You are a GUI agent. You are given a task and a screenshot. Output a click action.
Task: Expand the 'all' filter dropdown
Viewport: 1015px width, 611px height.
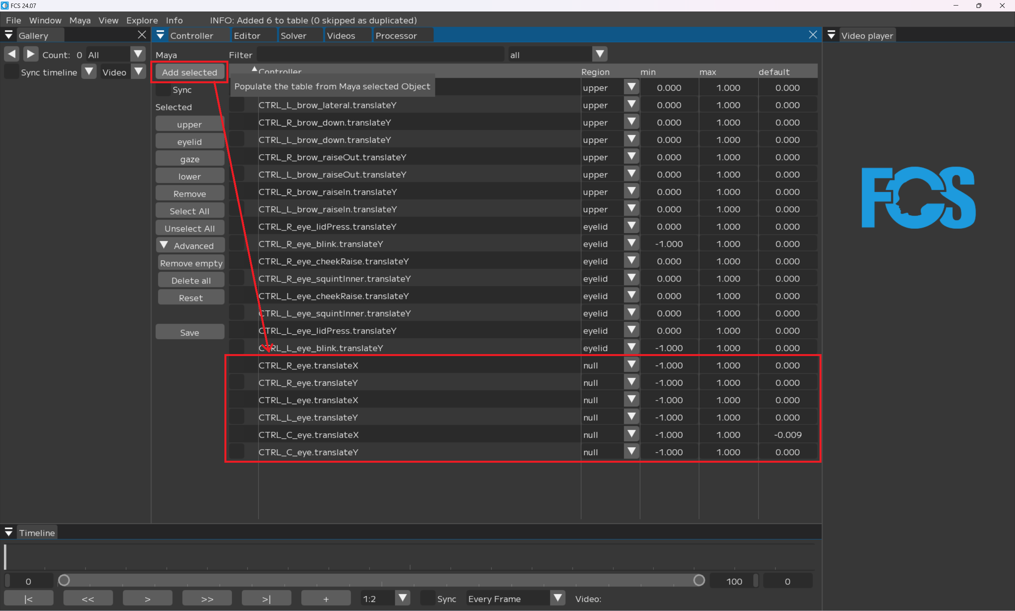click(x=600, y=54)
